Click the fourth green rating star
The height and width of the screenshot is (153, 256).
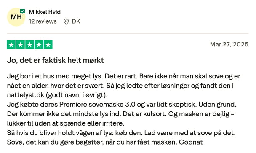39,45
